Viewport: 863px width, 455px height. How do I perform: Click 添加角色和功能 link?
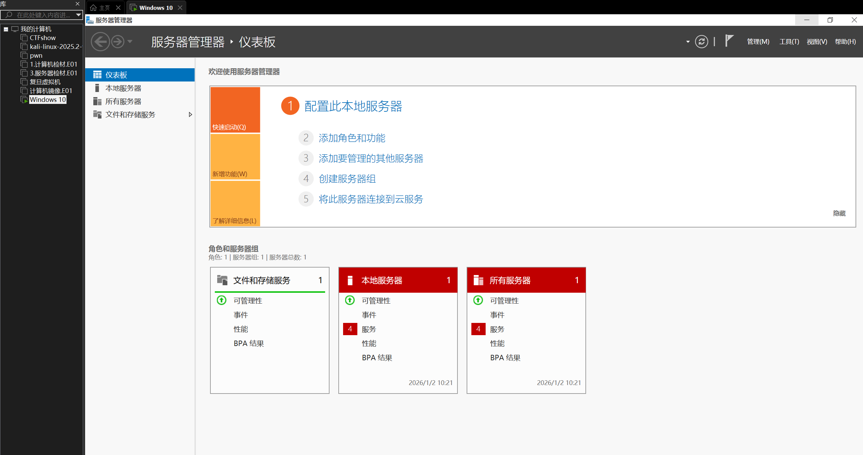point(352,138)
